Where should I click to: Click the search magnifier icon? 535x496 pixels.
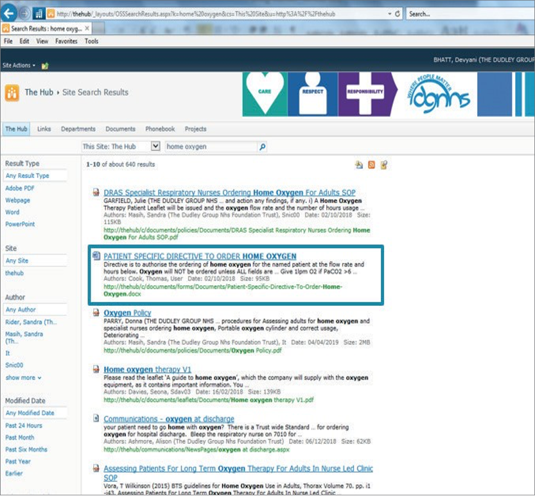[x=262, y=147]
